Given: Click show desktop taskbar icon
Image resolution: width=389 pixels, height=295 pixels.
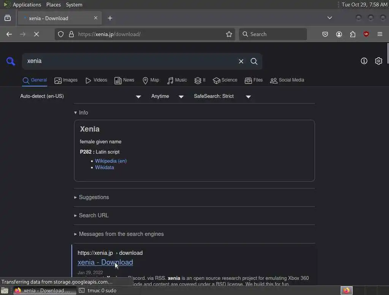Looking at the screenshot, I should pyautogui.click(x=5, y=290).
